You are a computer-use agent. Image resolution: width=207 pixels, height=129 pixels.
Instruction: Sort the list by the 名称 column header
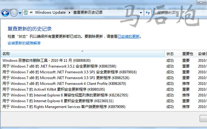pyautogui.click(x=6, y=54)
